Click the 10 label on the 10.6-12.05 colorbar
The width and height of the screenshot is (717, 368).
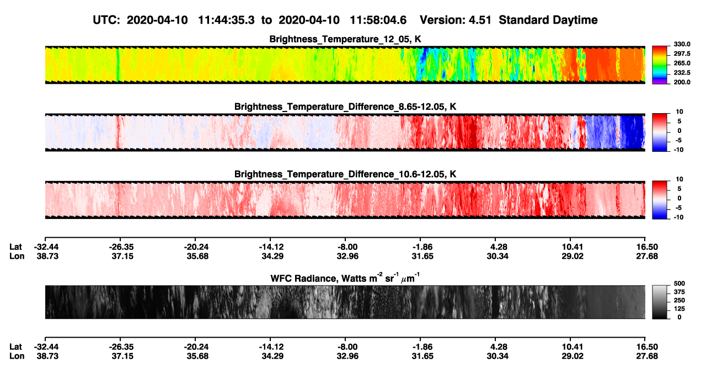point(679,179)
